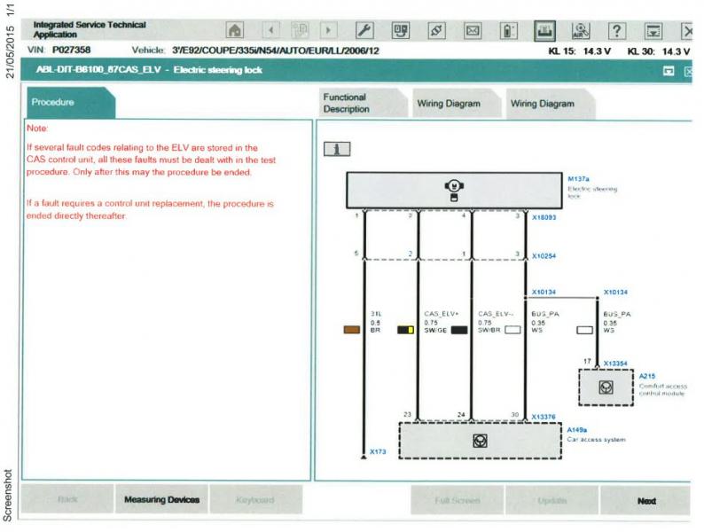Click the printer icon in toolbar

(x=544, y=30)
